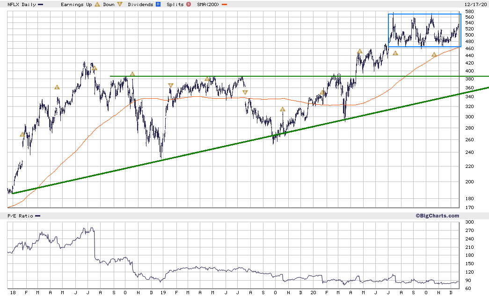Screen dimensions: 489x297
Task: Click the P/E Ratio panel label
Action: 20,216
